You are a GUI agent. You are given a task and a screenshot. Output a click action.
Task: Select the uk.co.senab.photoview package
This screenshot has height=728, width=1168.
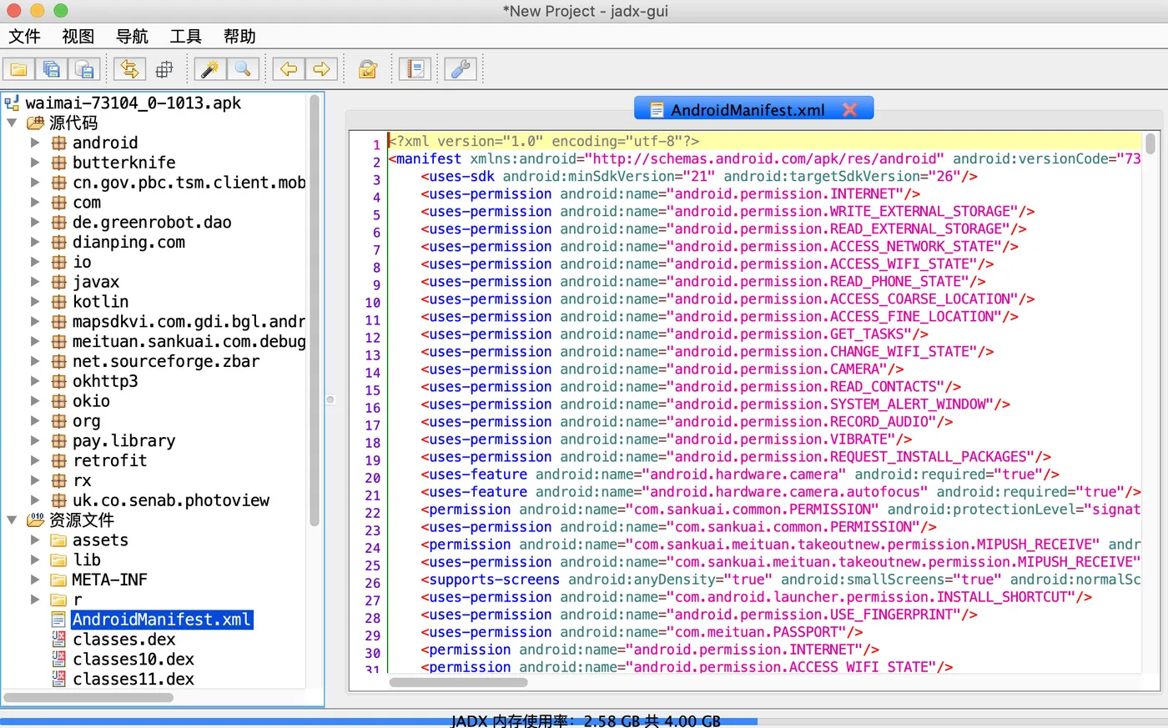tap(171, 500)
